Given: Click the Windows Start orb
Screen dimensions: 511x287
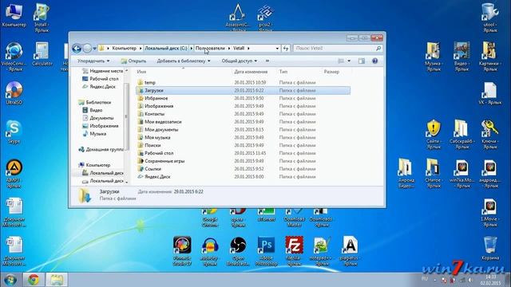Looking at the screenshot, I should 10,280.
